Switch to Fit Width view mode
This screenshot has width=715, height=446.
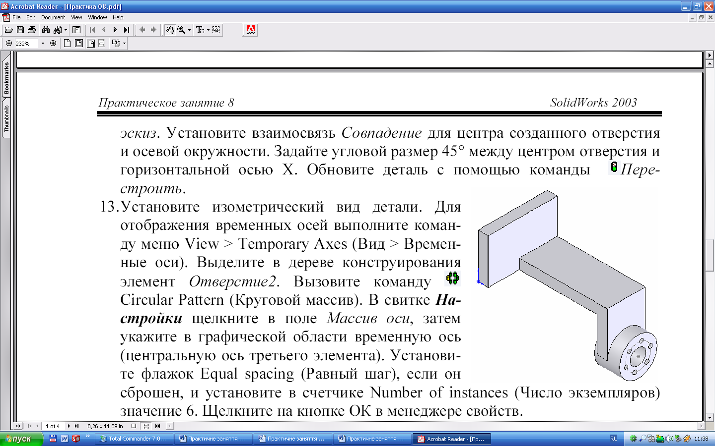[91, 44]
